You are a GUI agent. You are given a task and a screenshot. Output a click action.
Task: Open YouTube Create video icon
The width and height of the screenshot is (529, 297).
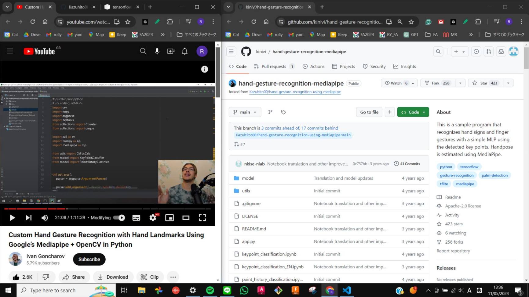pyautogui.click(x=171, y=51)
